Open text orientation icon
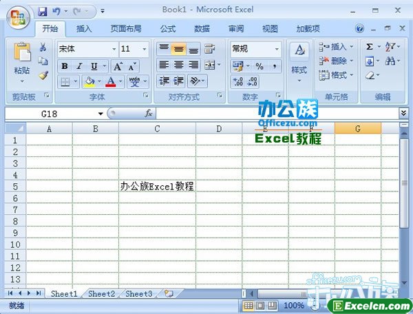The width and height of the screenshot is (413, 314). click(195, 81)
